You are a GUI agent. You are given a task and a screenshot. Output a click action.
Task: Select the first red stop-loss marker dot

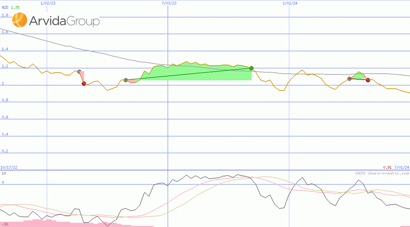[84, 83]
